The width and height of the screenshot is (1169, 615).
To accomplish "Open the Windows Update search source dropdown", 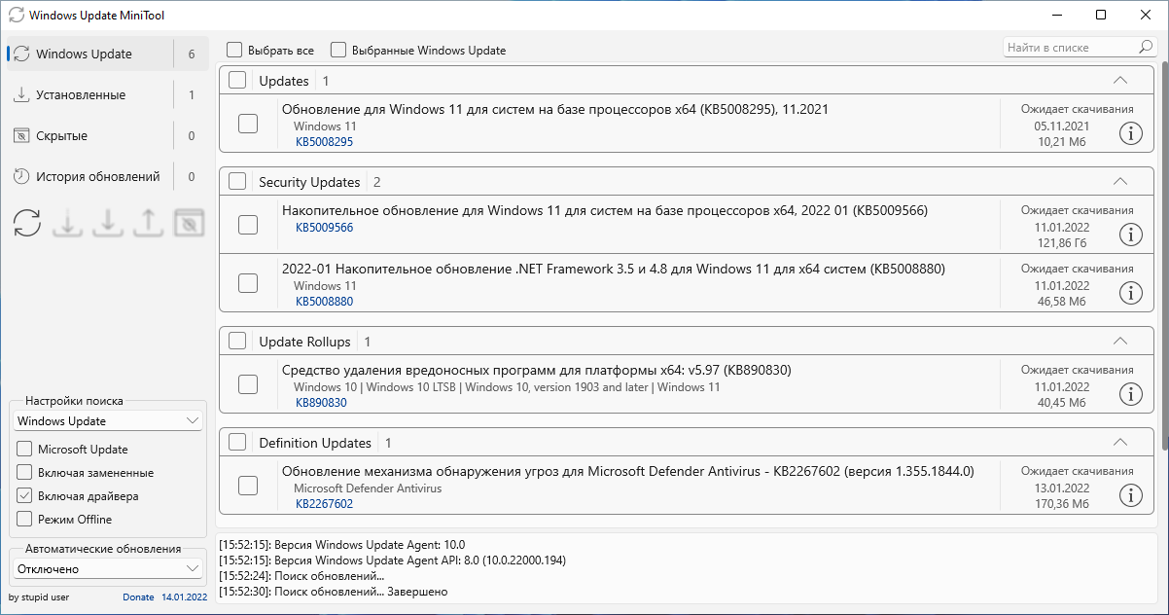I will click(x=108, y=421).
